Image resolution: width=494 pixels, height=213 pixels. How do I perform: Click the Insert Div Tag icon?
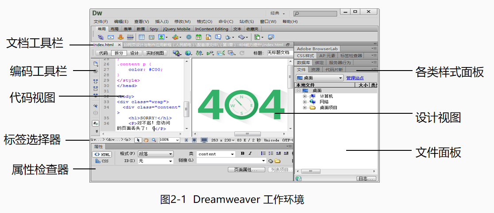point(151,37)
